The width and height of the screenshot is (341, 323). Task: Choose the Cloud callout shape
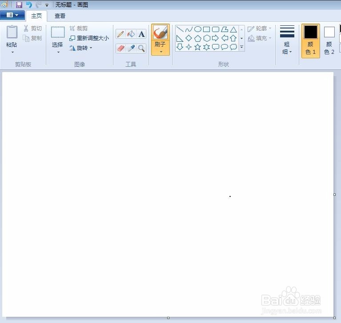coord(233,47)
